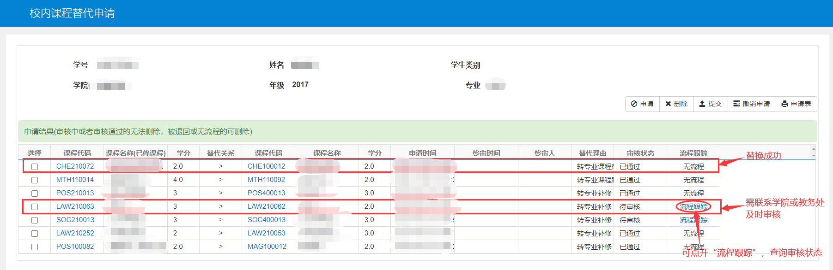Click the 审核状态 column header
Screen dimensions: 833x270
coord(640,153)
